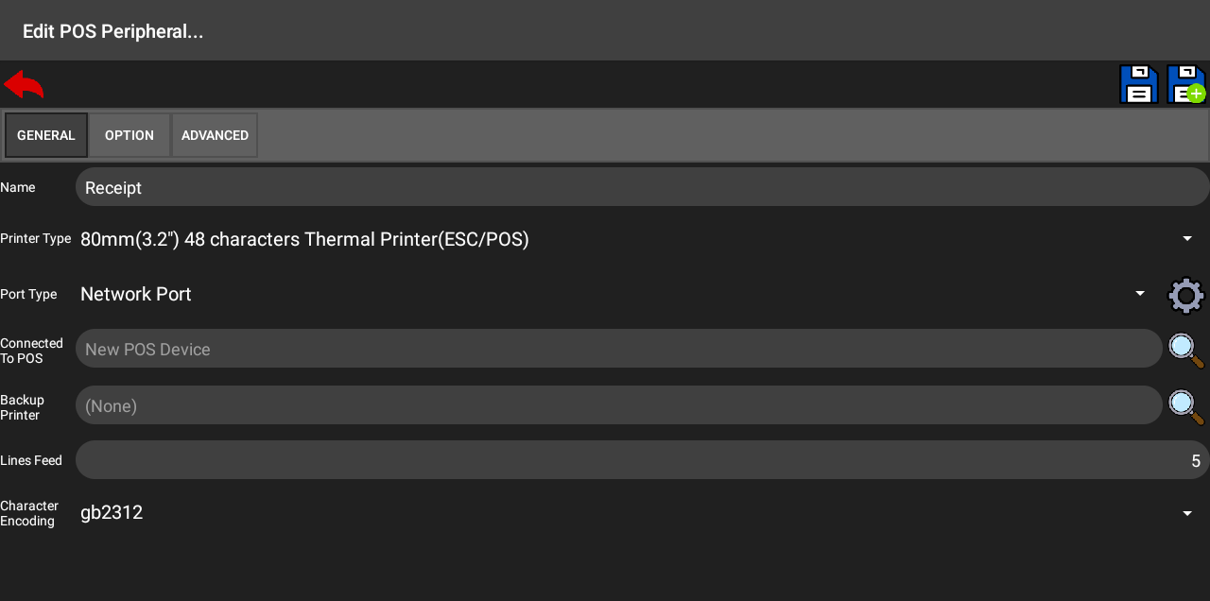This screenshot has width=1210, height=601.
Task: Select the Backup Printer (None) field
Action: pyautogui.click(x=618, y=405)
